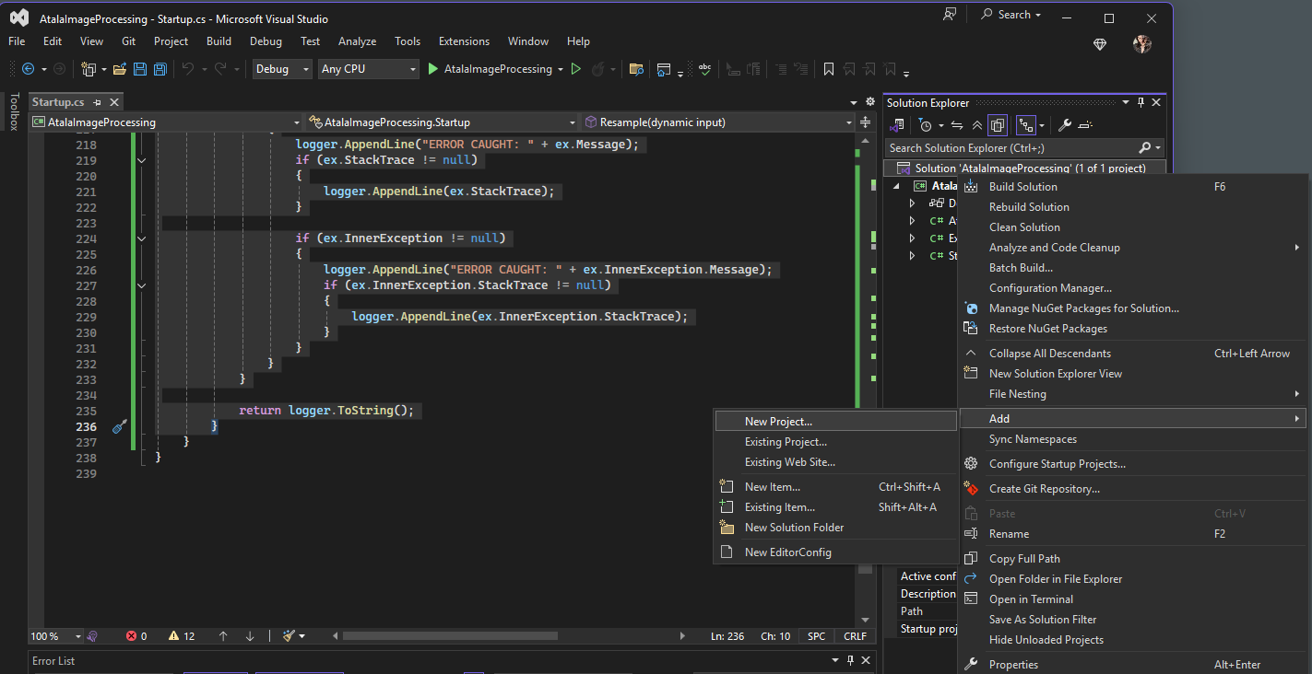Click the code cleanup broom icon
This screenshot has height=674, width=1312.
[289, 636]
